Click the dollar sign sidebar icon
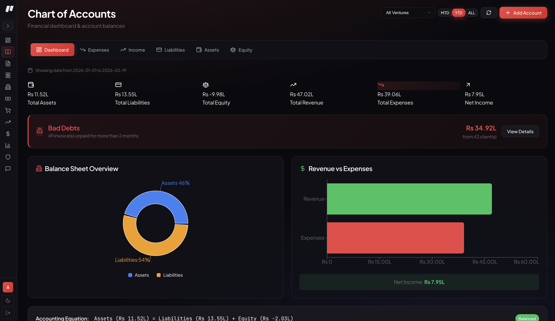 point(8,134)
